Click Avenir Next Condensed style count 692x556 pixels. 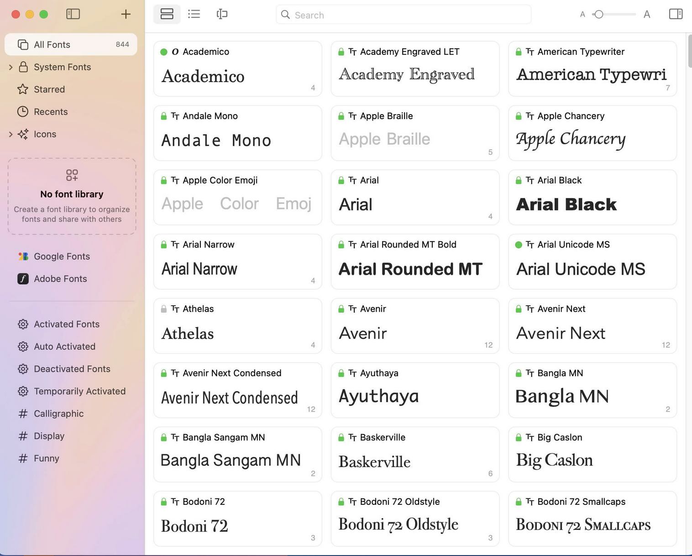coord(311,409)
